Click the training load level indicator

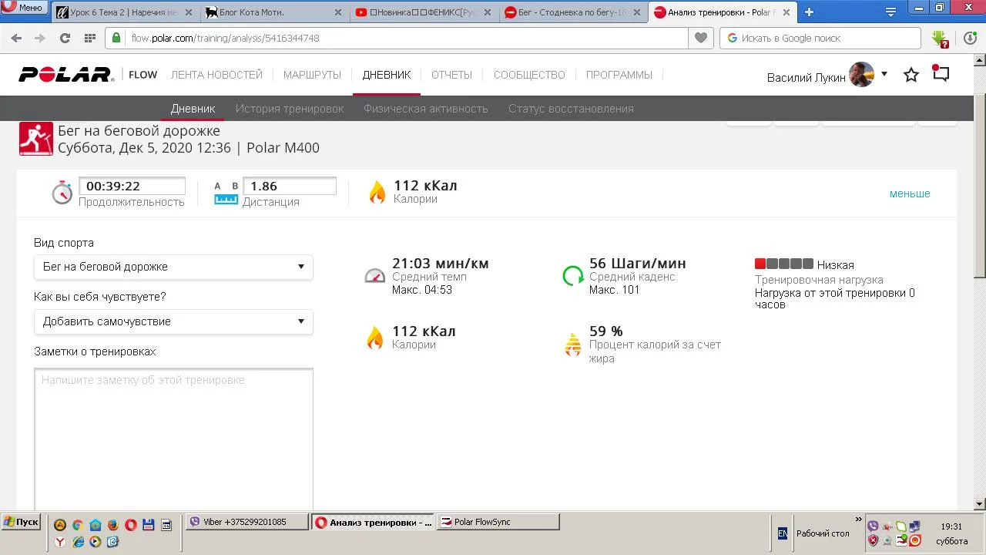pos(783,264)
